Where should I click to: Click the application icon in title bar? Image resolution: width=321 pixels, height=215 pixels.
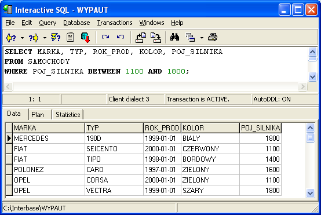tap(8, 9)
